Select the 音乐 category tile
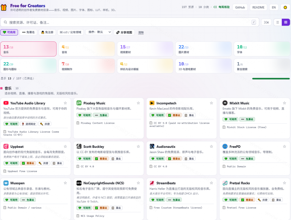291x220 pixels. 28,49
